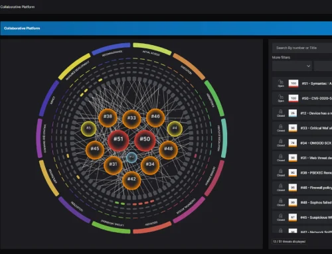Select orange threat node #38
332x254 pixels.
pos(108,117)
